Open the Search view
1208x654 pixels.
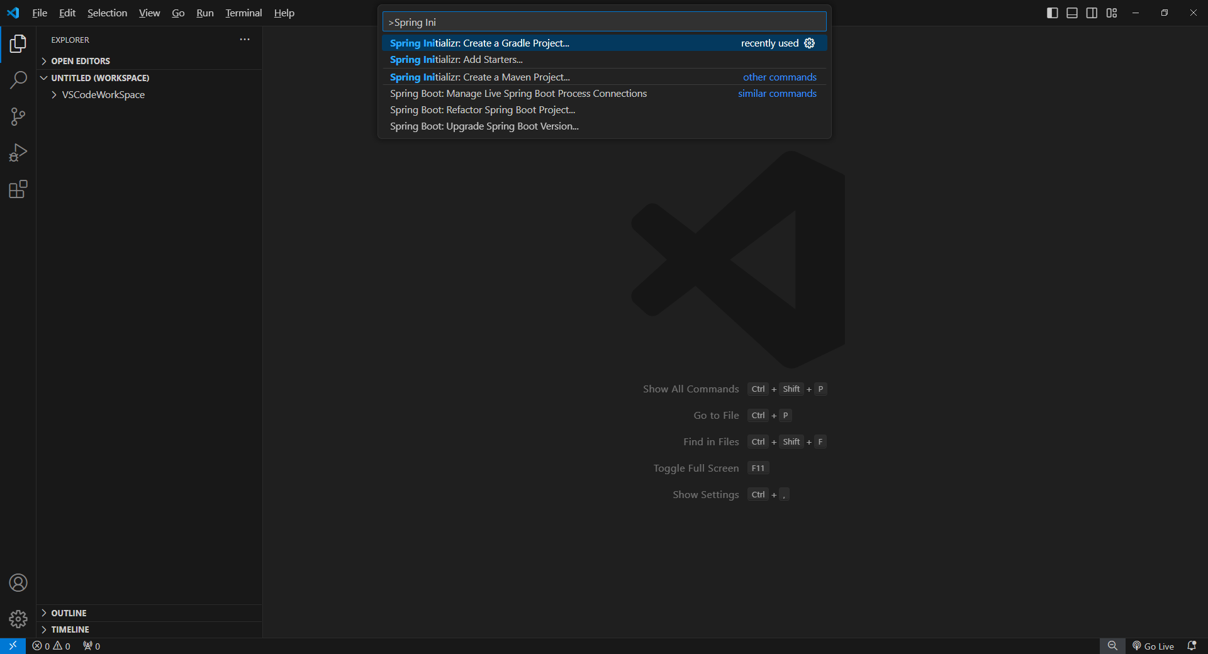click(x=18, y=80)
